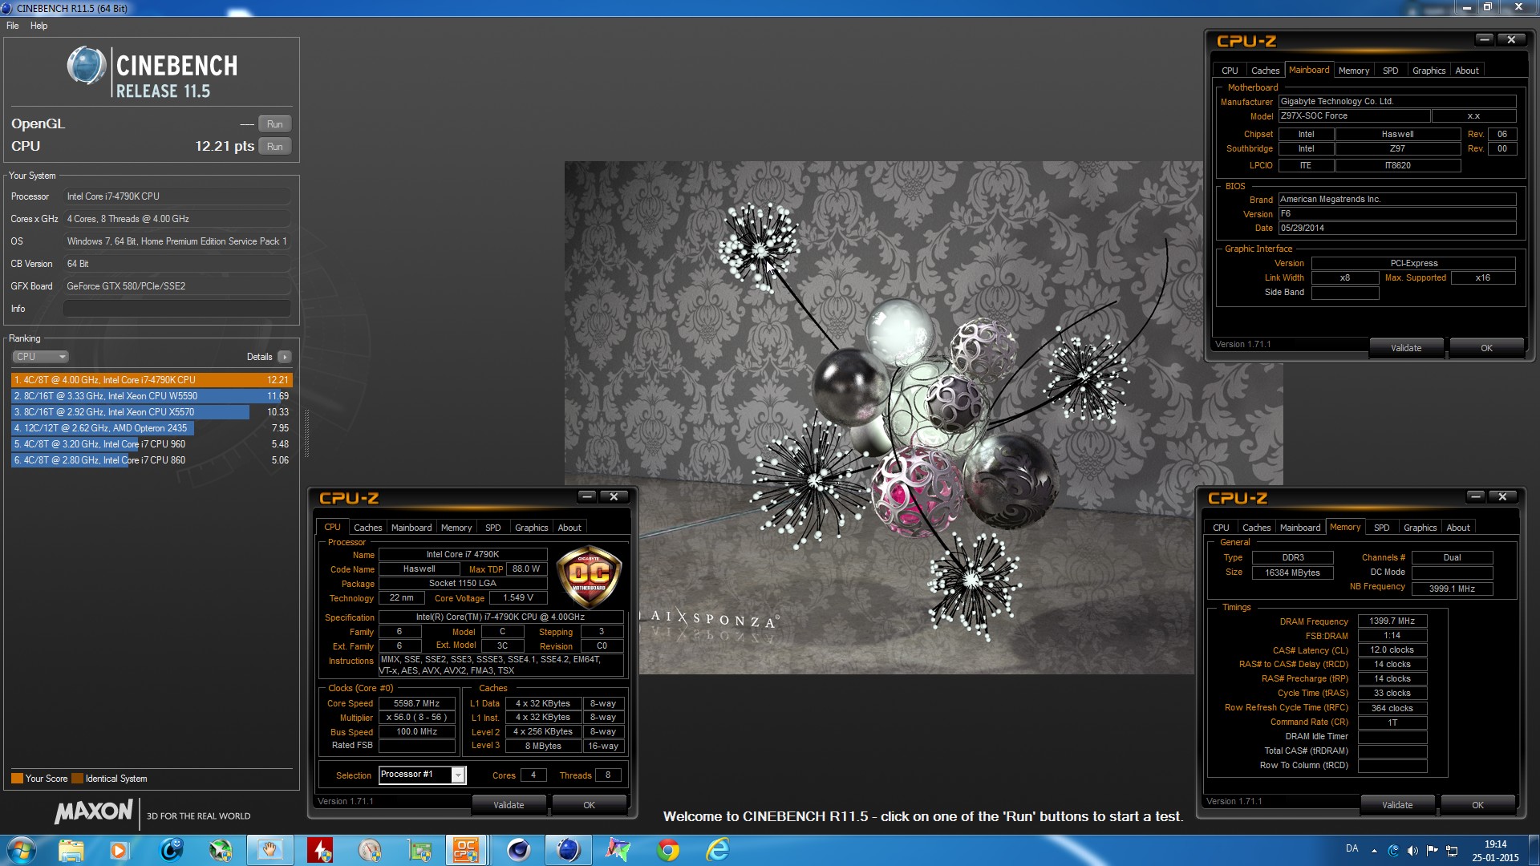The image size is (1540, 866).
Task: Select the AMD Opteron 2435 ranking row
Action: pyautogui.click(x=152, y=428)
